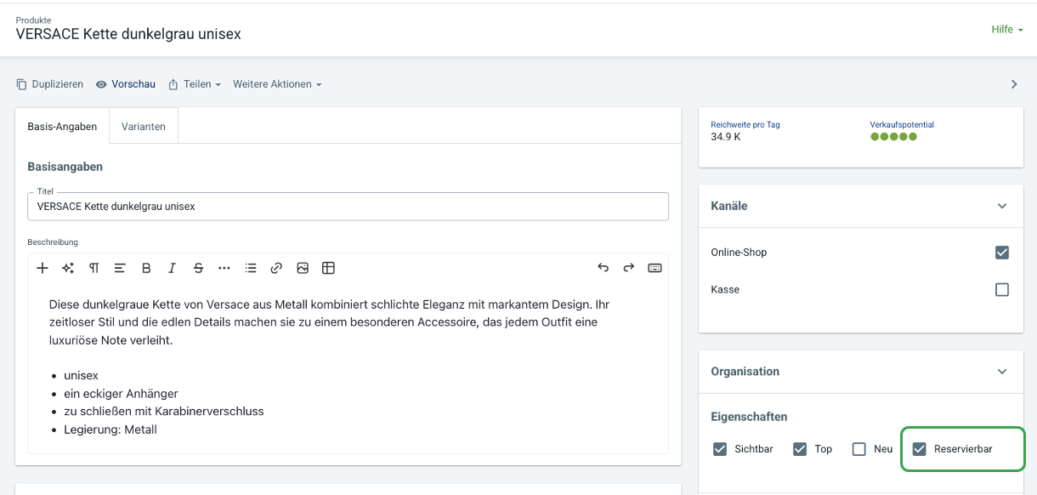Open the AI sparkle assistant tool

point(68,268)
